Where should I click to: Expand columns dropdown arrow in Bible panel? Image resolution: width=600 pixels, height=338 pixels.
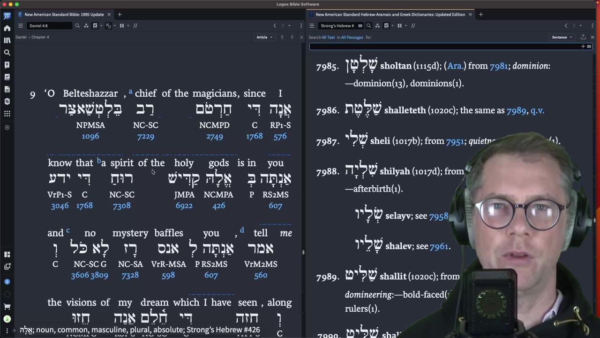click(x=127, y=26)
